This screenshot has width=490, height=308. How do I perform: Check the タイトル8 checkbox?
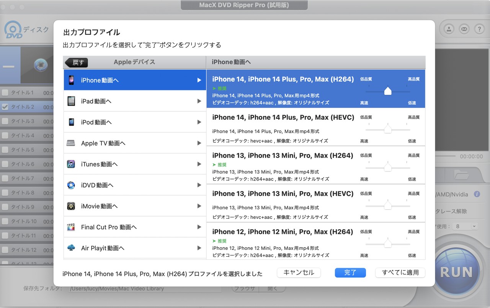pos(5,193)
